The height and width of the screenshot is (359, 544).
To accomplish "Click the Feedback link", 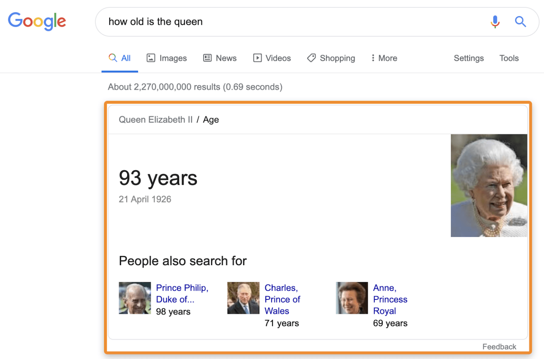I will (499, 347).
